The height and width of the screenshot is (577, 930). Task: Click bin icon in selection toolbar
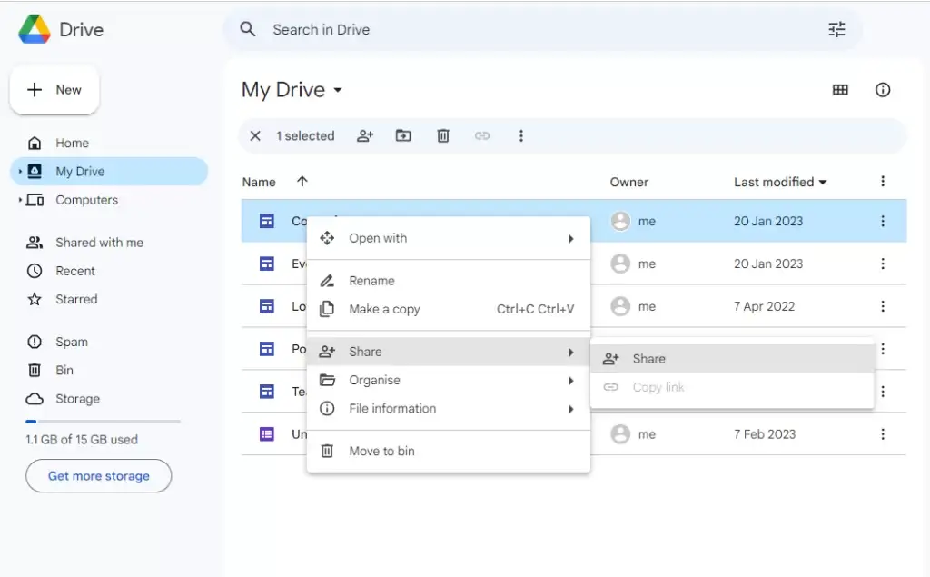coord(443,136)
